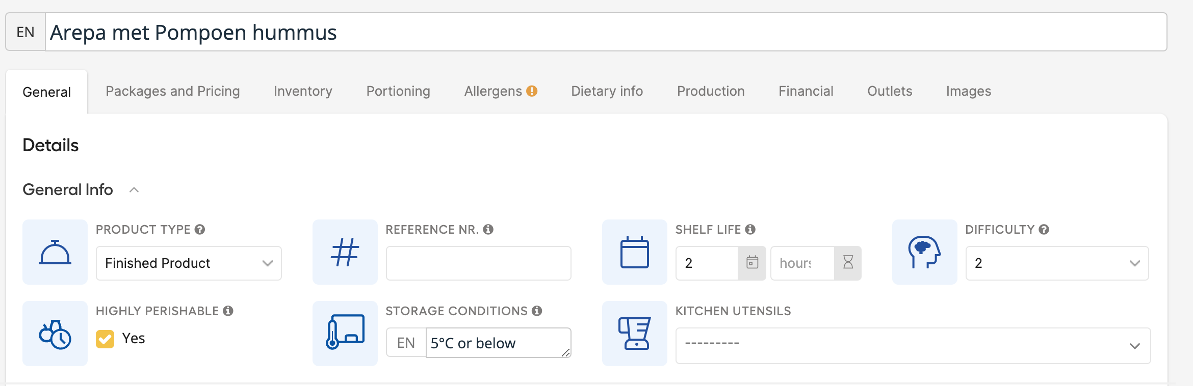The width and height of the screenshot is (1193, 386).
Task: Click the KITCHEN UTENSILS label
Action: click(x=733, y=311)
